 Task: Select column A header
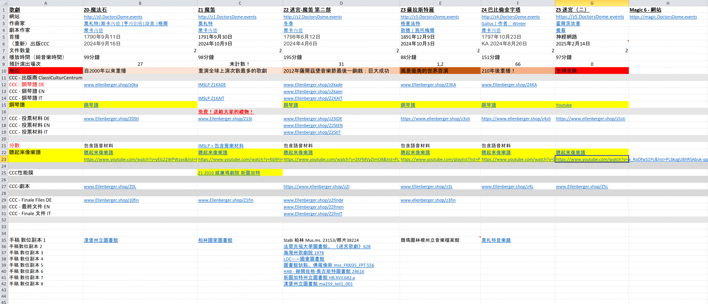click(x=46, y=3)
